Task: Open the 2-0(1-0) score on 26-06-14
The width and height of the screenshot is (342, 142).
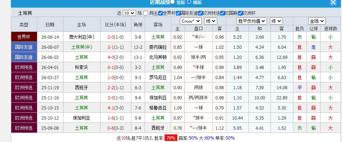Action: pos(116,37)
